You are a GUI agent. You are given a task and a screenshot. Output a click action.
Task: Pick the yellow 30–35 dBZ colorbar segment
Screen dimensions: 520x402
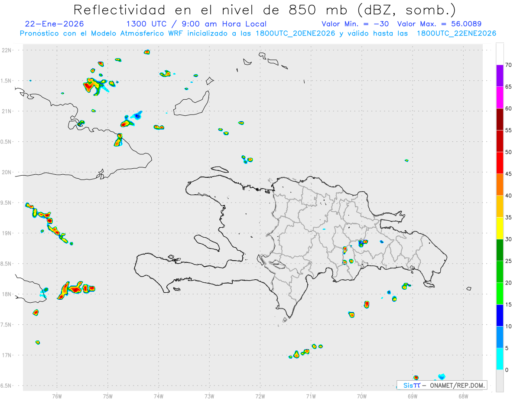(x=500, y=228)
